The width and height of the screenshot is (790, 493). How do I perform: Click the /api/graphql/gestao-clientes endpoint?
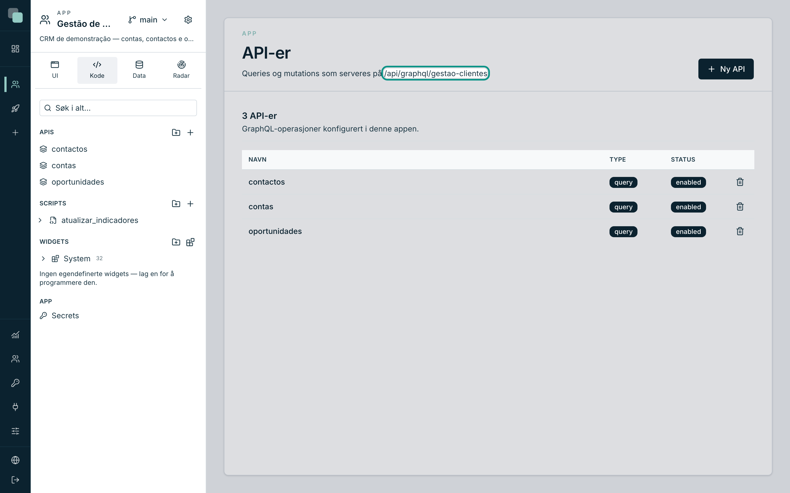point(436,73)
